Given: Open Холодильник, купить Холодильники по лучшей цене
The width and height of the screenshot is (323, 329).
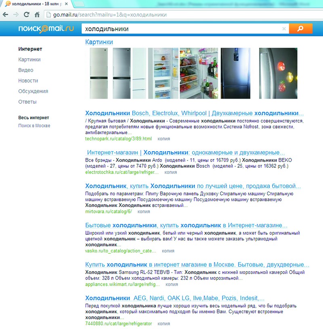Looking at the screenshot, I should 193,186.
